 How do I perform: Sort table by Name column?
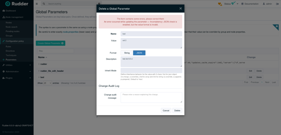point(43,58)
